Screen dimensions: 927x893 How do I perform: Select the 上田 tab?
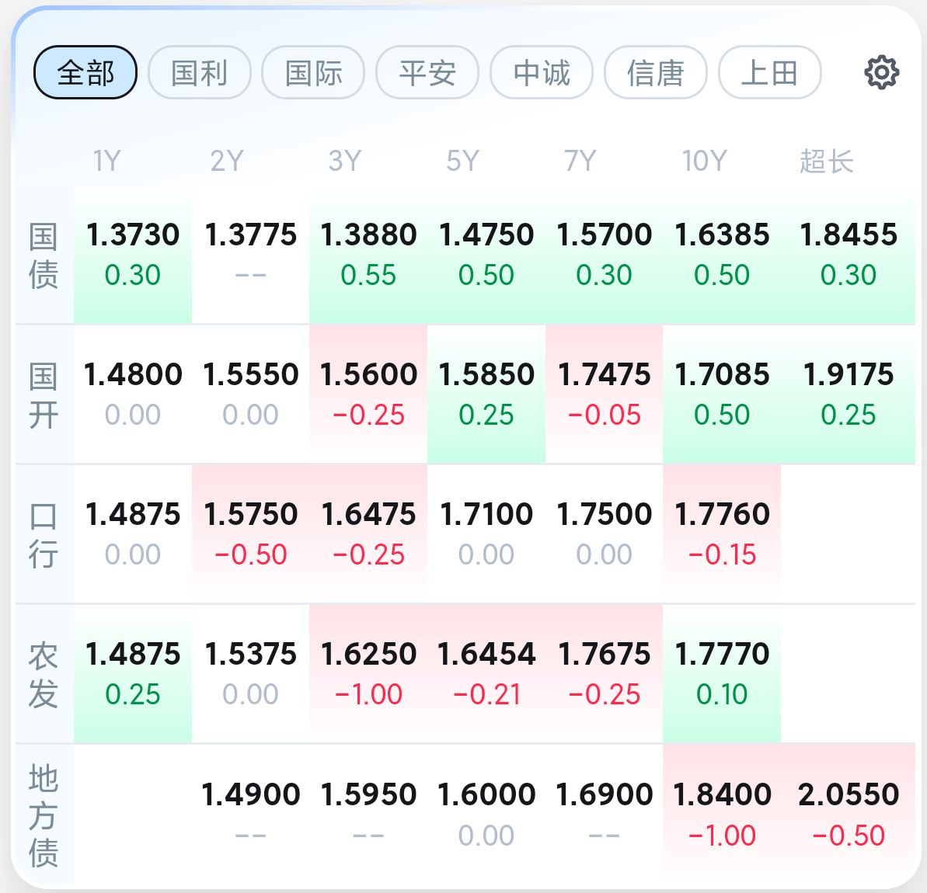(770, 73)
